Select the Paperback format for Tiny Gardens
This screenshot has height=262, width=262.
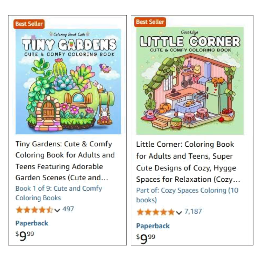point(32,223)
